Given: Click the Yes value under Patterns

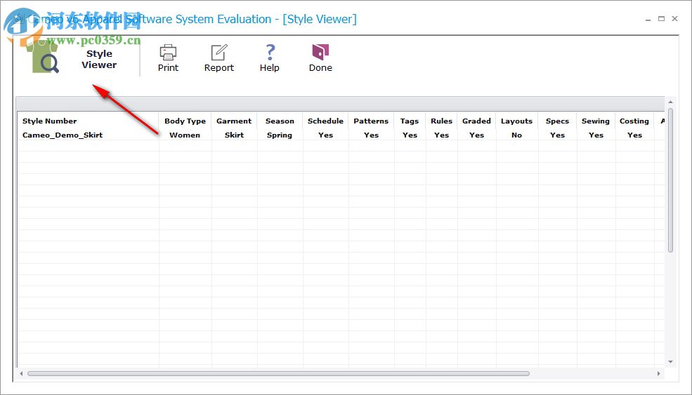Looking at the screenshot, I should (x=371, y=135).
